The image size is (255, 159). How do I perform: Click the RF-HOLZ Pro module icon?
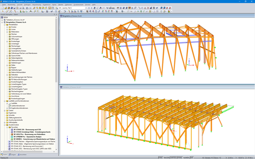[12, 135]
